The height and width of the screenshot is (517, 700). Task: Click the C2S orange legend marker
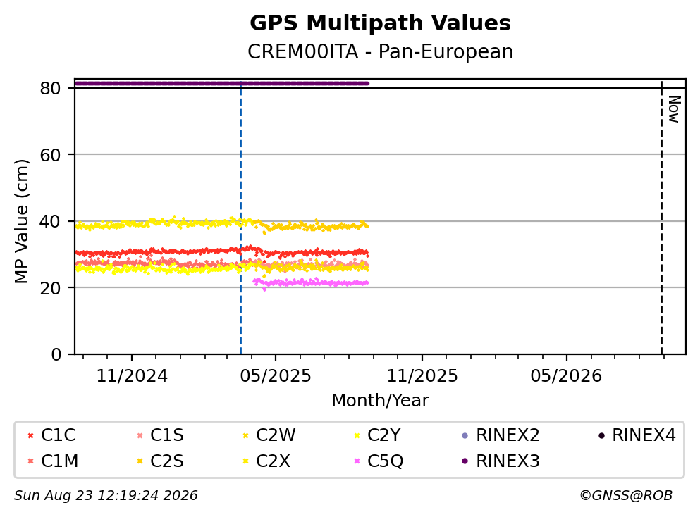[x=140, y=461]
